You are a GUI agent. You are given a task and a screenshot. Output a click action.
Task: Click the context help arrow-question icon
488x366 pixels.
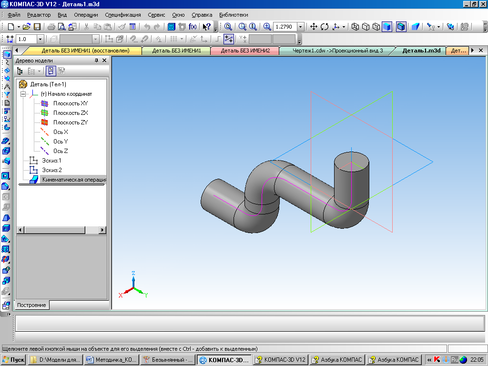[206, 27]
